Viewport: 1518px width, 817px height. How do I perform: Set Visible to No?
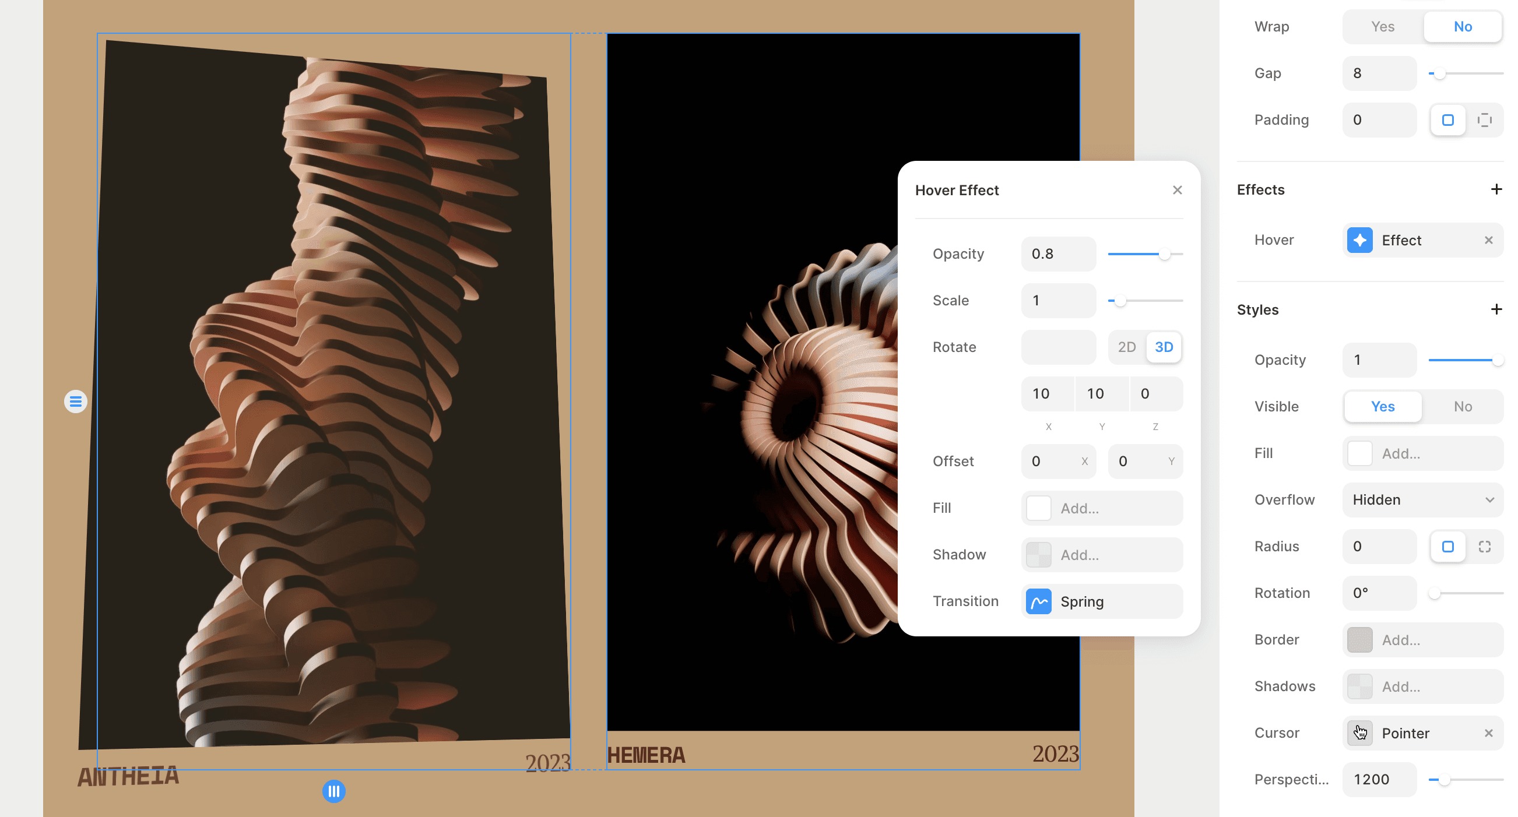coord(1462,406)
